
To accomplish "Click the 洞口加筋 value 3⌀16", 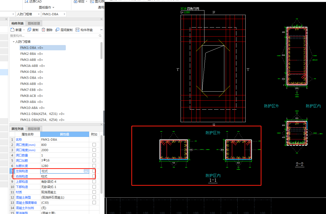I will [x=65, y=160].
